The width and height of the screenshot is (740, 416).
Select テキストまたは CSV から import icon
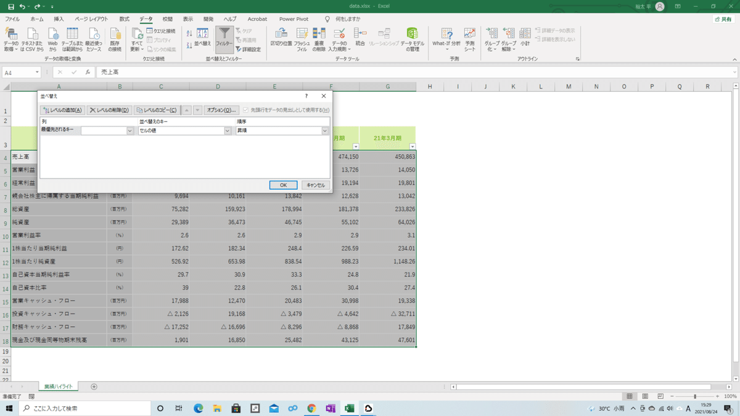click(31, 39)
